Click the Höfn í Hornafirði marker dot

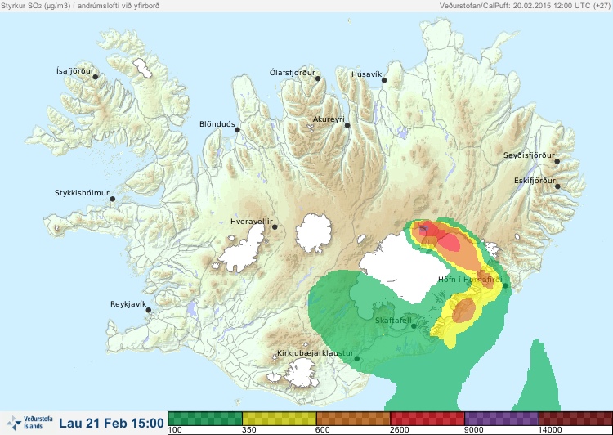[x=505, y=286]
